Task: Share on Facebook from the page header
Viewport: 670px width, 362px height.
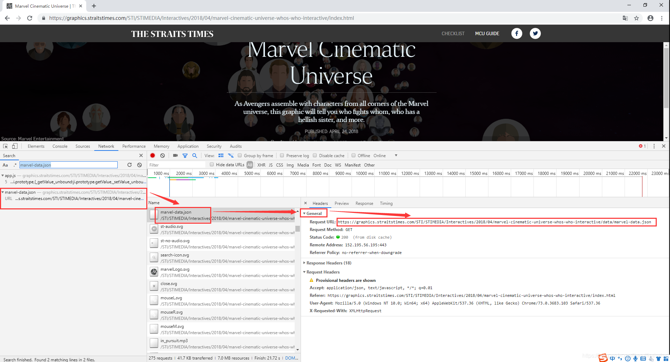Action: (517, 33)
